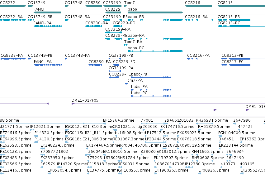Select the CG33199-RA transcript label

(118, 29)
